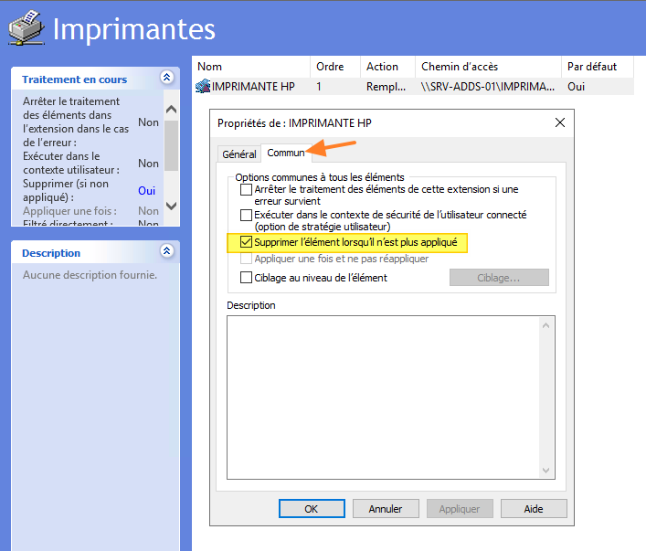This screenshot has width=646, height=551.
Task: Click the Imprimantes printer icon in header
Action: tap(26, 28)
